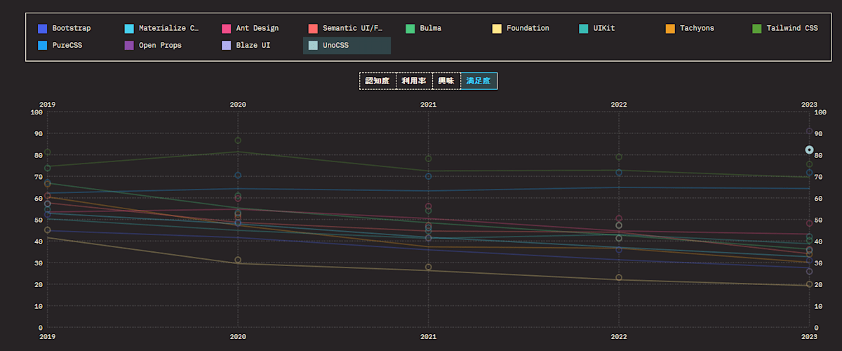Highlight the UIKit legend label
Image resolution: width=842 pixels, height=351 pixels.
coord(606,29)
